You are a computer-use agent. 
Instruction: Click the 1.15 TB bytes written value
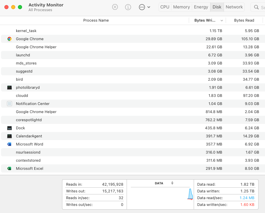pos(216,31)
